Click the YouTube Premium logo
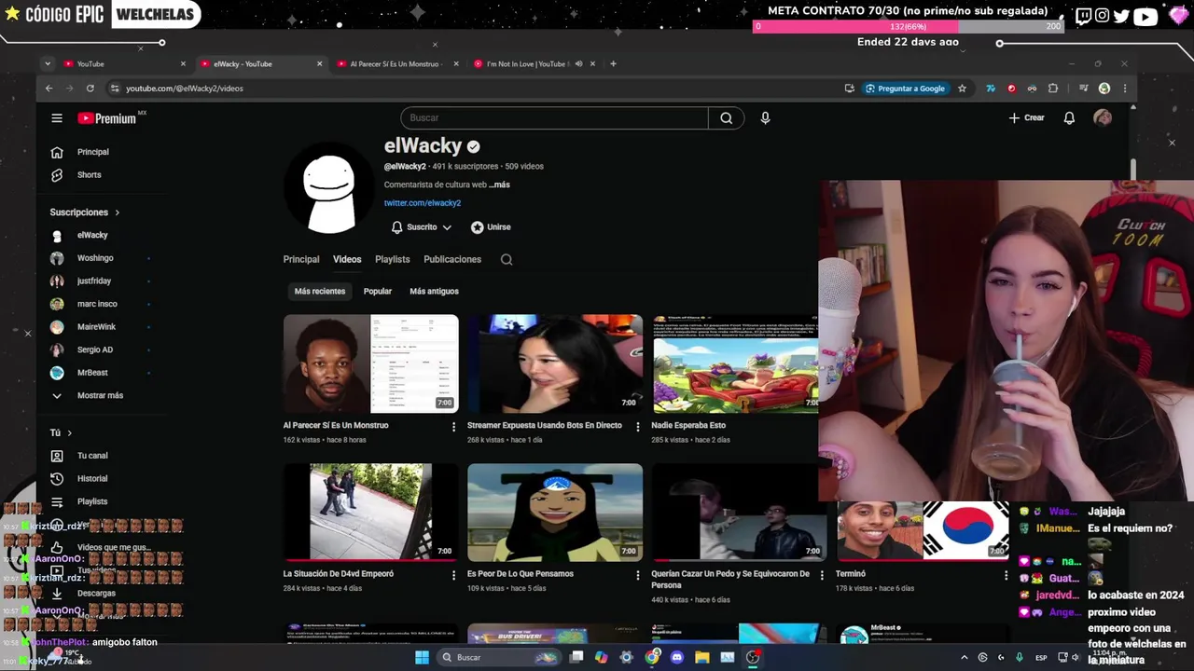Viewport: 1194px width, 671px height. [107, 118]
